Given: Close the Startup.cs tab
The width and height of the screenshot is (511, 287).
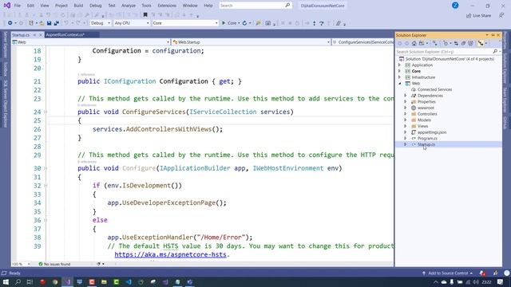Looking at the screenshot, I should 41,35.
